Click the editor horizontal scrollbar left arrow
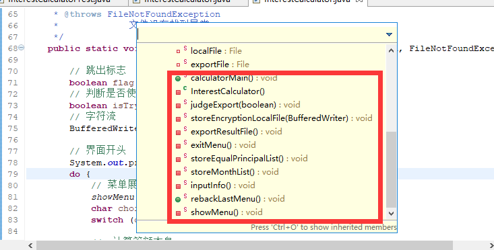The image size is (494, 250). coord(30,245)
